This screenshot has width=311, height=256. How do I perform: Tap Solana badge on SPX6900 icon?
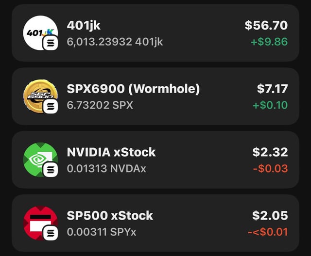51,107
